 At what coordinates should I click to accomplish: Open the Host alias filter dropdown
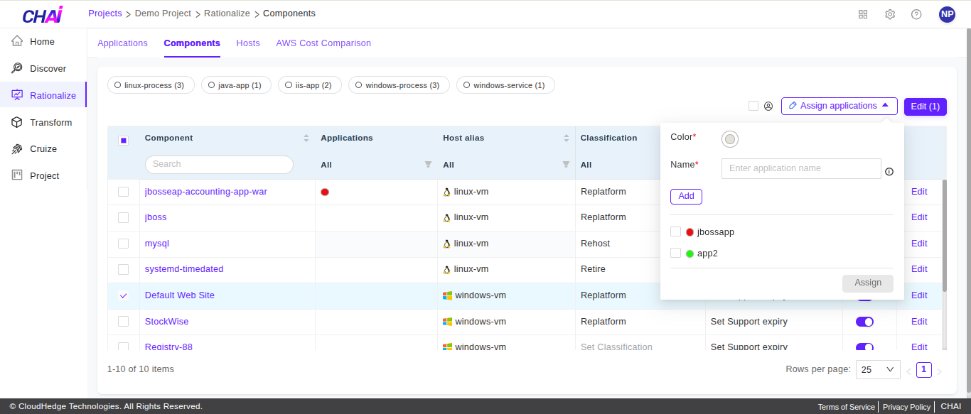pyautogui.click(x=566, y=165)
